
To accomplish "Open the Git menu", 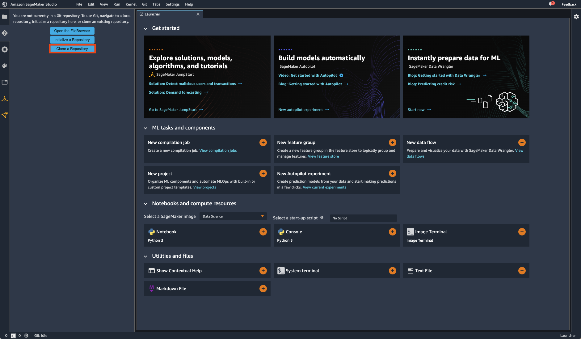I will pos(144,4).
